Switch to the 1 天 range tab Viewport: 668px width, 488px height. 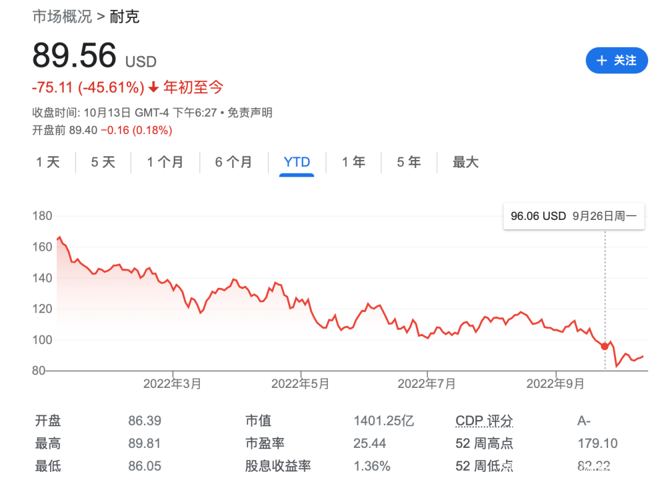[48, 162]
